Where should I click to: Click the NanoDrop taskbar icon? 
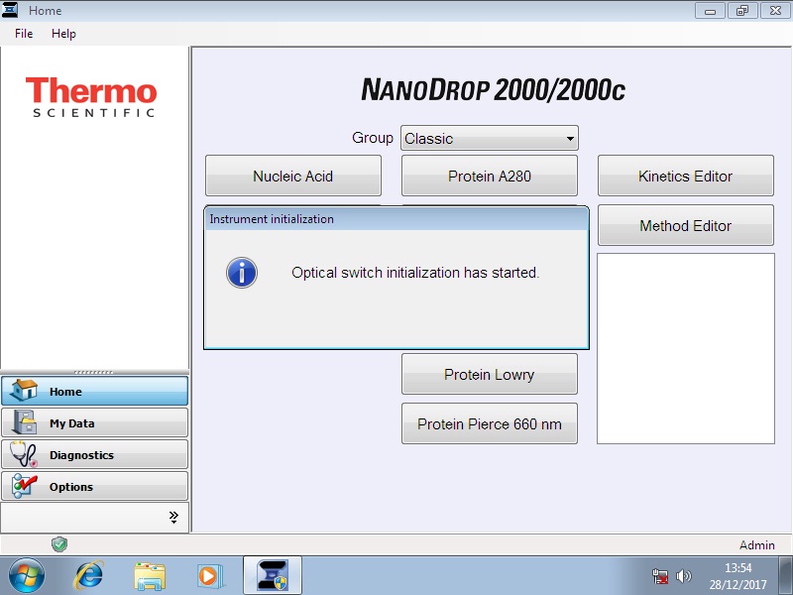[273, 576]
